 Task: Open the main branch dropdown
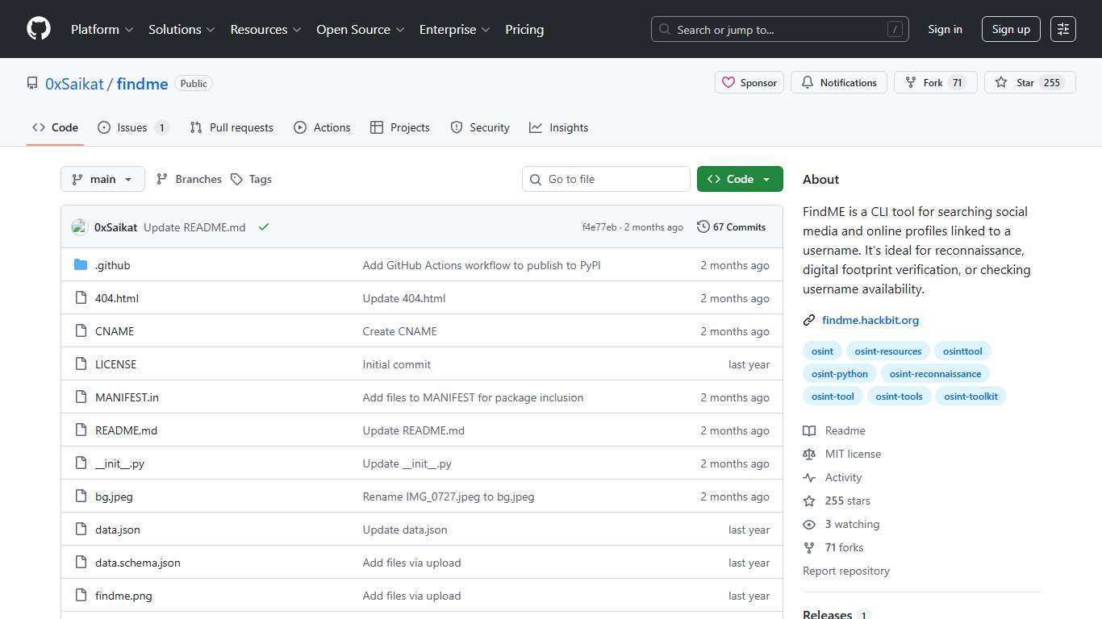(102, 179)
